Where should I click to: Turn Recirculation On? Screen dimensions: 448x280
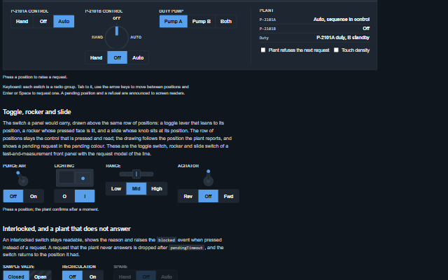(93, 276)
